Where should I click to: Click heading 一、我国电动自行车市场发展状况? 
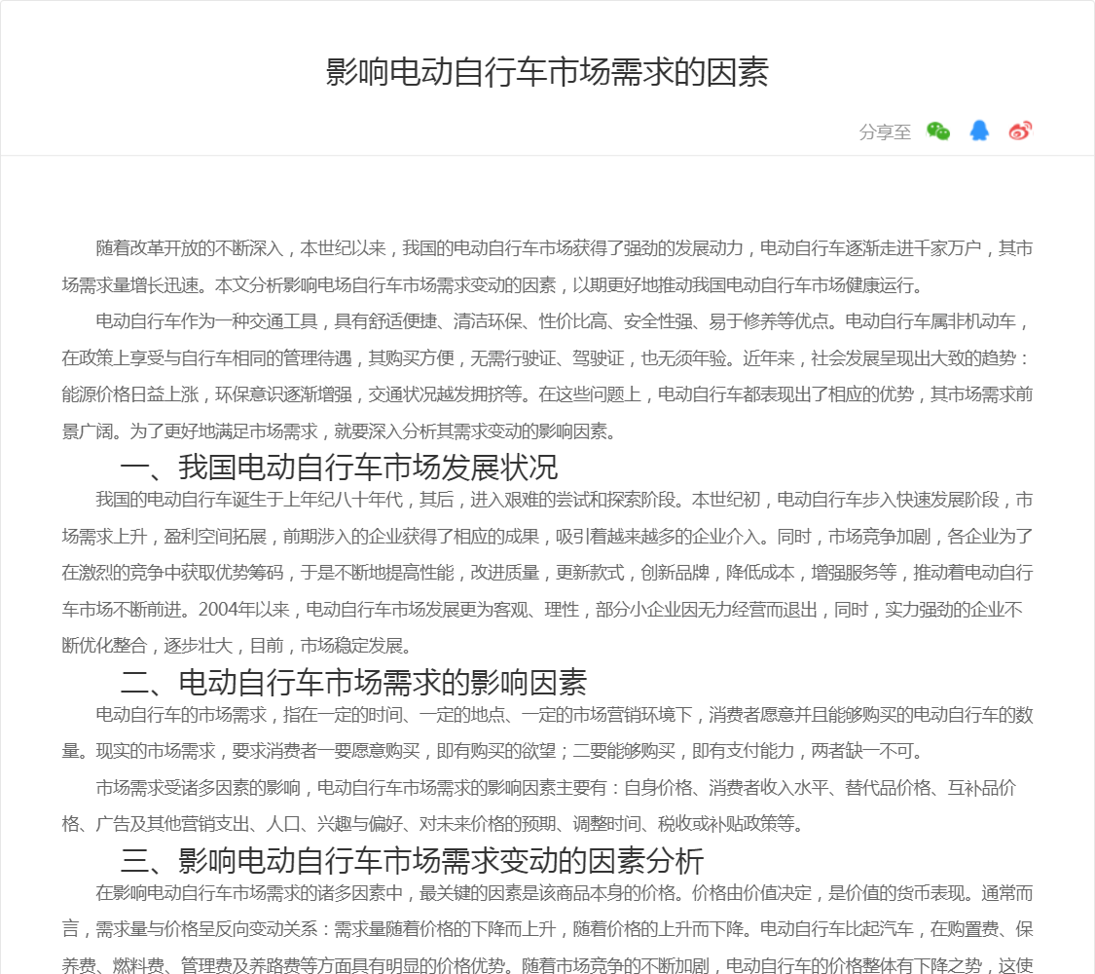click(339, 468)
